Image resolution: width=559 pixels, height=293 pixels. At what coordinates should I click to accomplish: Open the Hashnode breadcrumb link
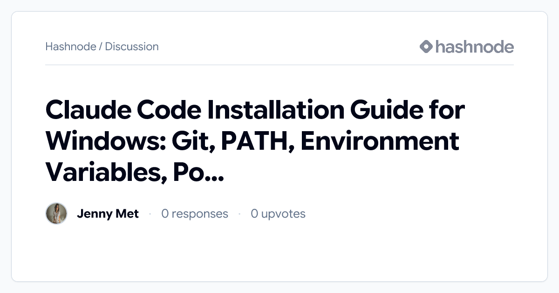72,47
